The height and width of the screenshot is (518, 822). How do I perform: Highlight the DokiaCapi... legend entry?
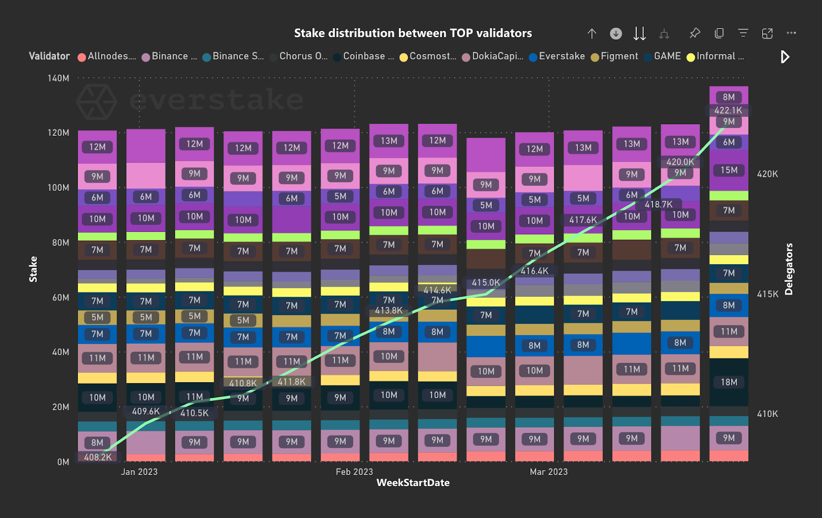coord(492,57)
